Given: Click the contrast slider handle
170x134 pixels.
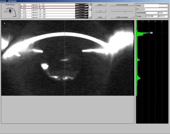Looking at the screenshot, I should coord(124,11).
